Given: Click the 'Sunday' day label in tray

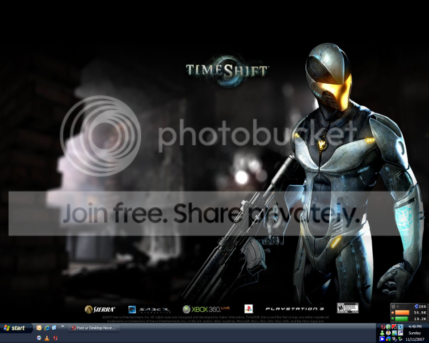Looking at the screenshot, I should pyautogui.click(x=415, y=333).
